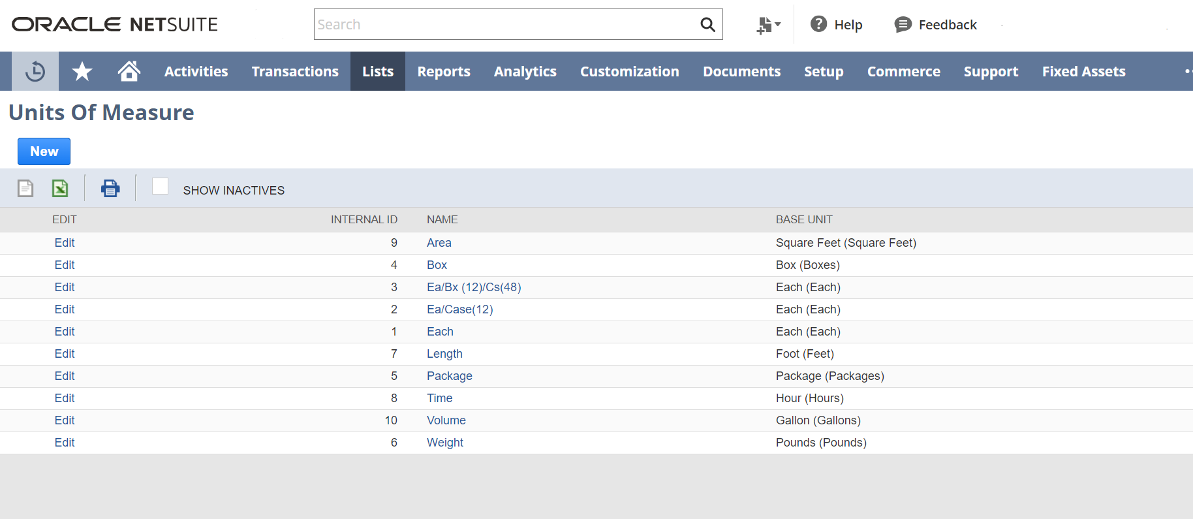Image resolution: width=1193 pixels, height=519 pixels.
Task: Click the Help question mark icon
Action: click(x=818, y=24)
